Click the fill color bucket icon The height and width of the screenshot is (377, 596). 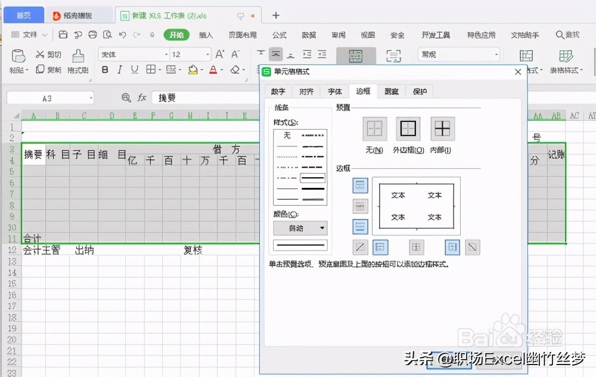pos(194,70)
